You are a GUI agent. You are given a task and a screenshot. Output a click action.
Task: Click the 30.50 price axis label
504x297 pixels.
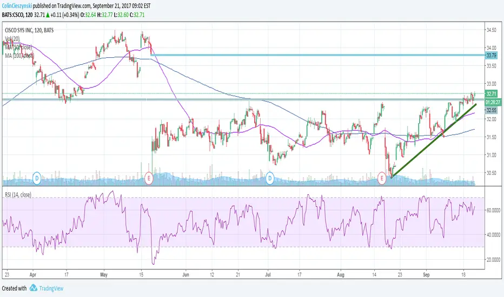click(x=492, y=173)
